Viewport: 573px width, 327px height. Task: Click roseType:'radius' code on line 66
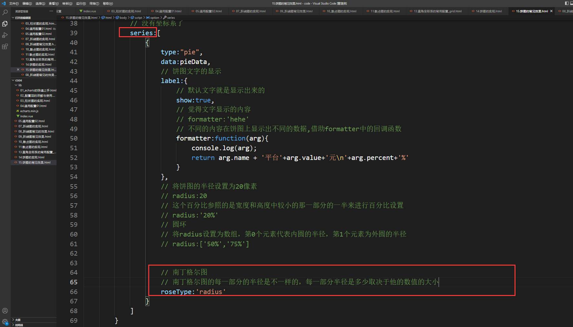[193, 292]
